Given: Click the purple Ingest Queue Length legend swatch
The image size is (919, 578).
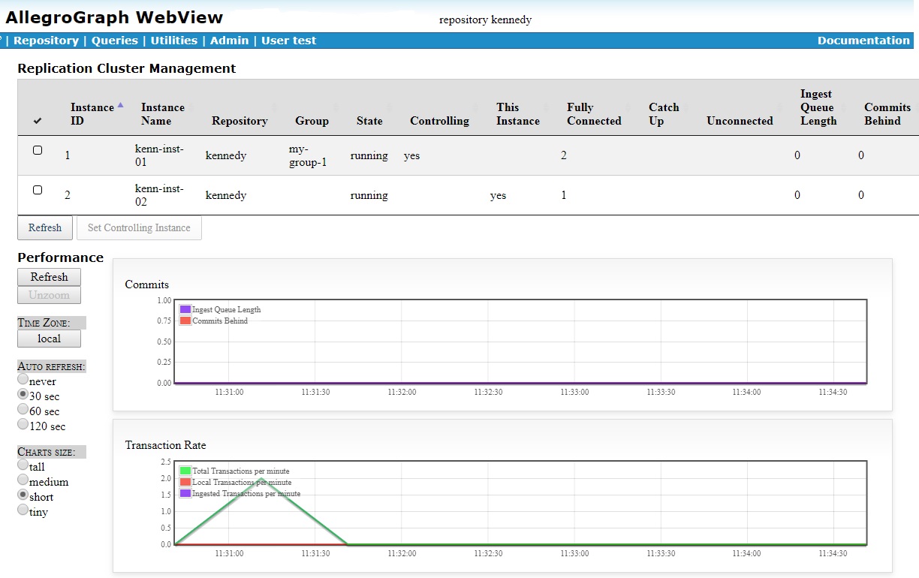Looking at the screenshot, I should point(185,309).
